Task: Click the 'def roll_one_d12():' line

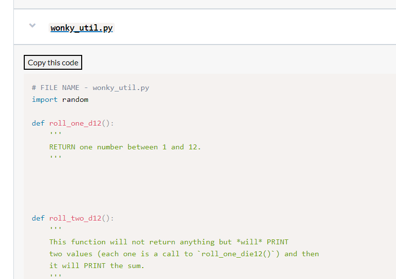Action: [73, 123]
